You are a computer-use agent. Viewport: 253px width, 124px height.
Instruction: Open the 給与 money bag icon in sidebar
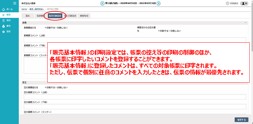click(x=4, y=26)
